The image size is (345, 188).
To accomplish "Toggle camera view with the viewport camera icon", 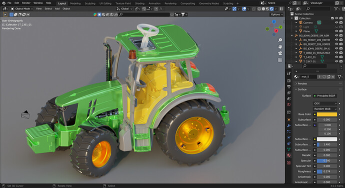I will point(280,53).
